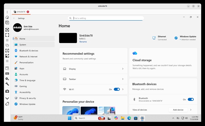The image size is (205, 126).
Task: Duplicate the connection with the plus-square icon
Action: click(7, 23)
